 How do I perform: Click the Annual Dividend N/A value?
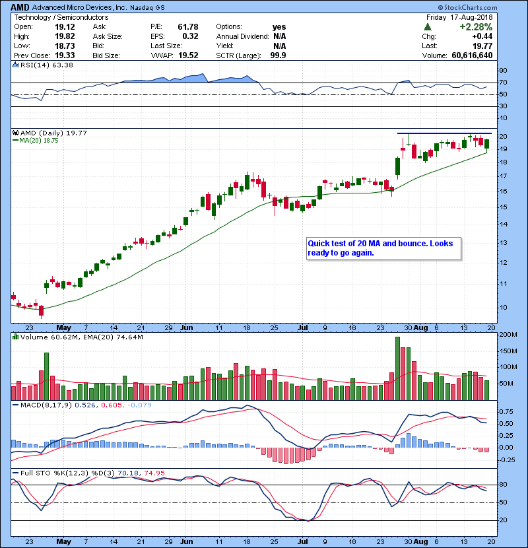point(280,36)
